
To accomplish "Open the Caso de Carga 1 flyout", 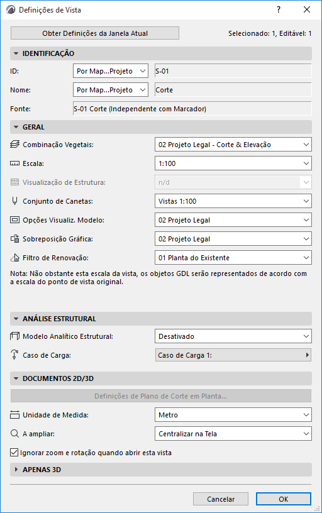I will coord(233,355).
